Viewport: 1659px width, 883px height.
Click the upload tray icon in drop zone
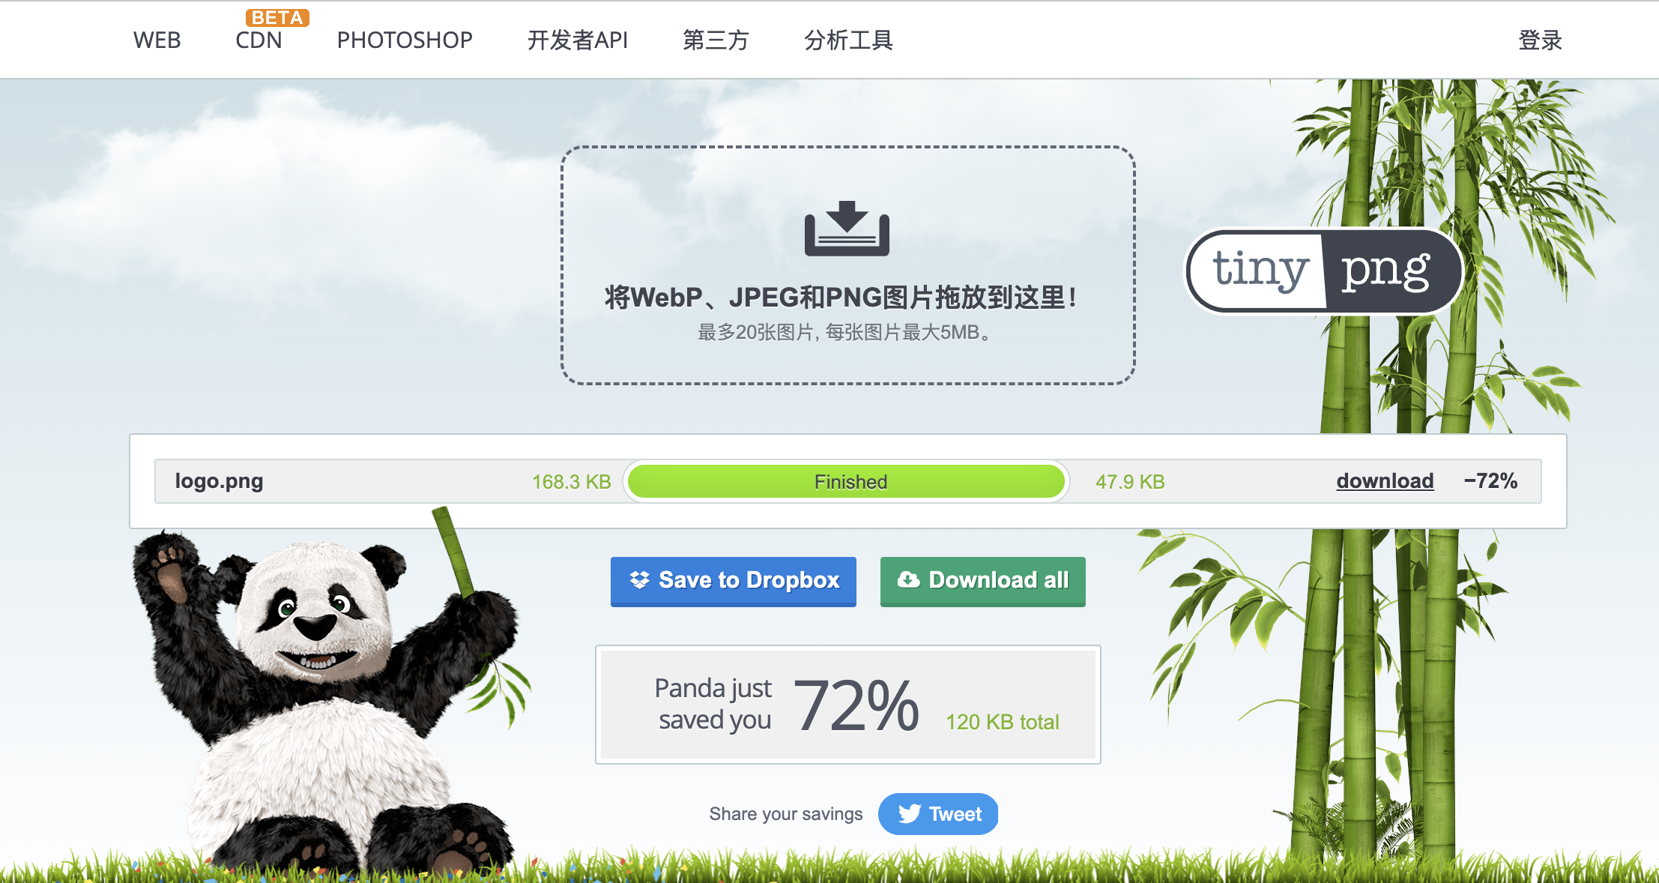847,229
